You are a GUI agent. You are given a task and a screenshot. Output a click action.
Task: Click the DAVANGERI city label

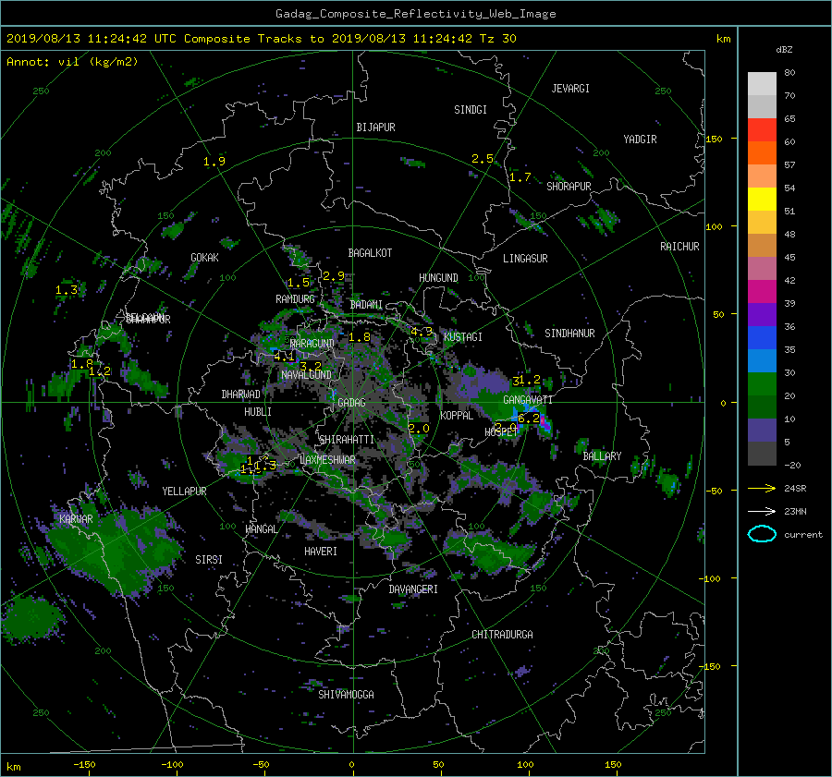[413, 589]
